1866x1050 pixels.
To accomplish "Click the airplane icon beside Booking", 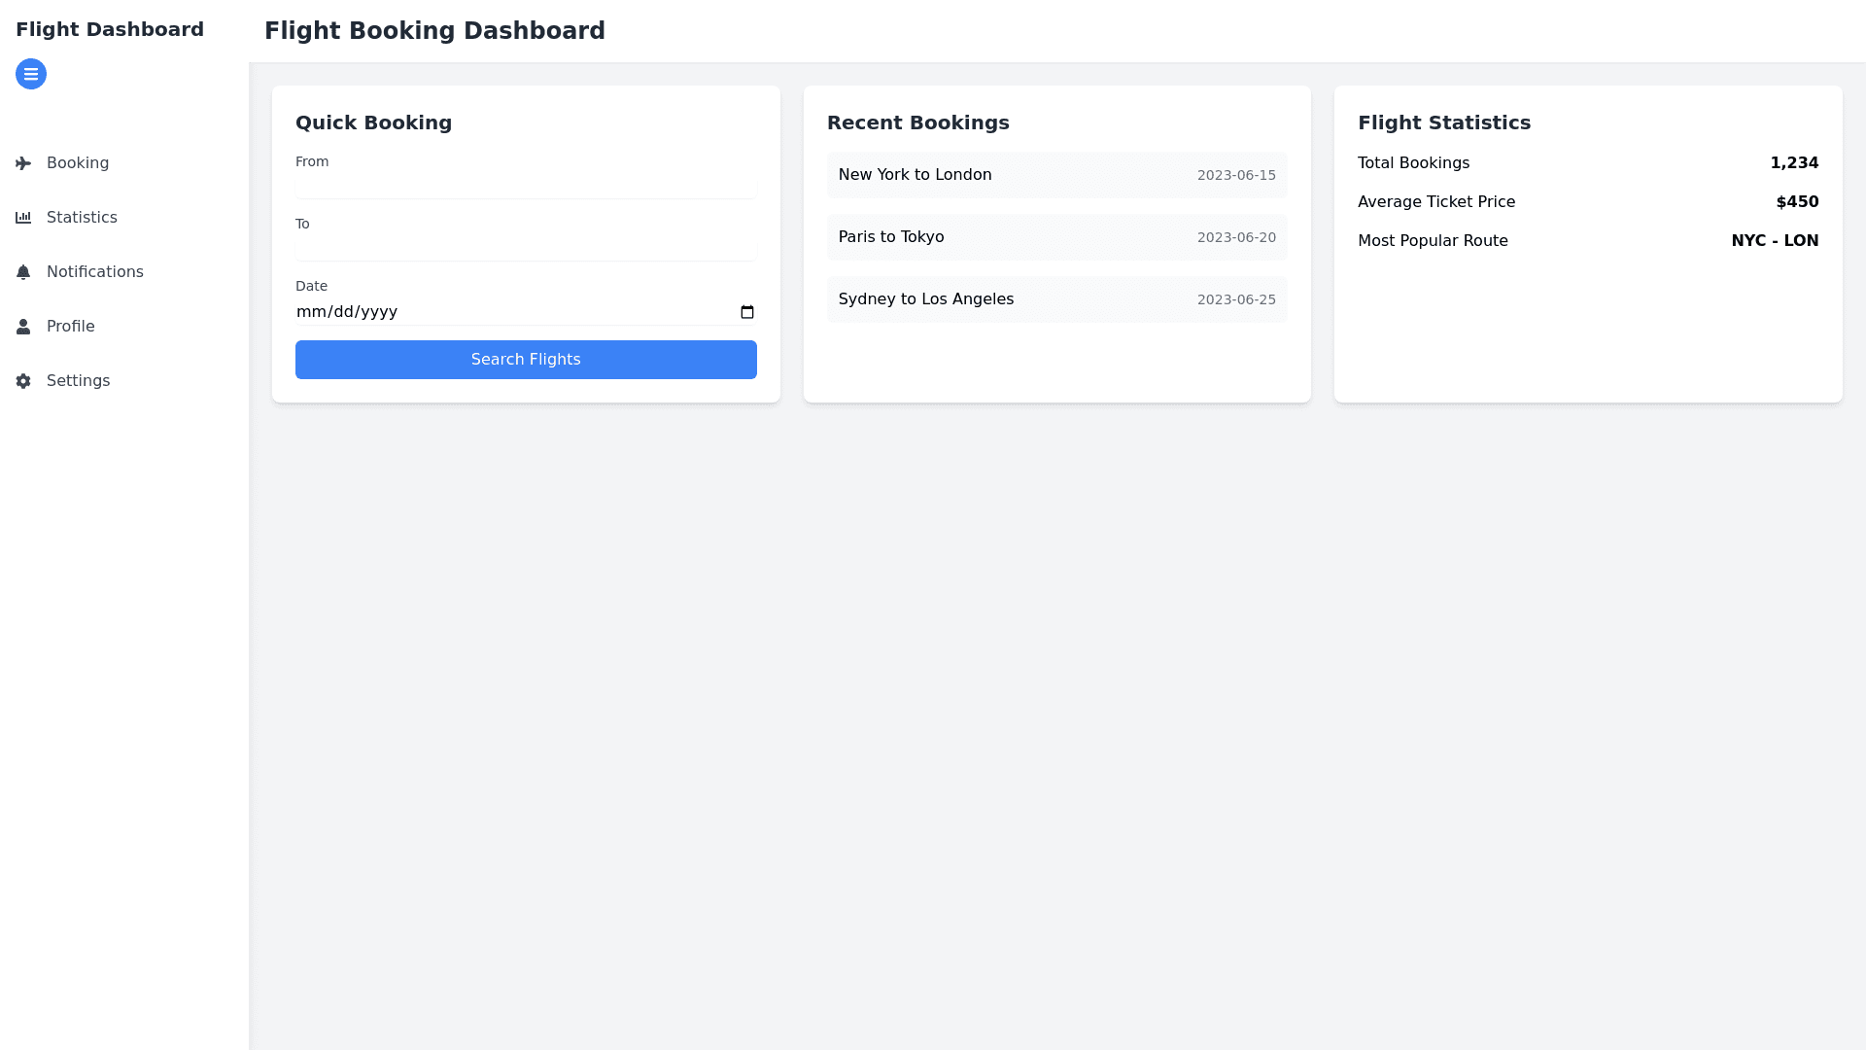I will click(x=23, y=163).
